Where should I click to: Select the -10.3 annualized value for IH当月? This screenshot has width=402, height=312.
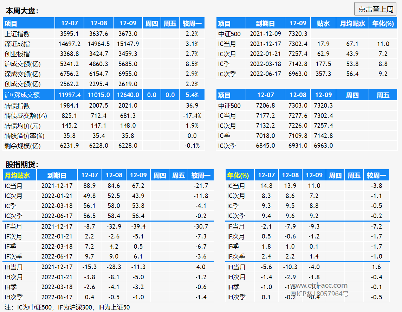pos(290,267)
